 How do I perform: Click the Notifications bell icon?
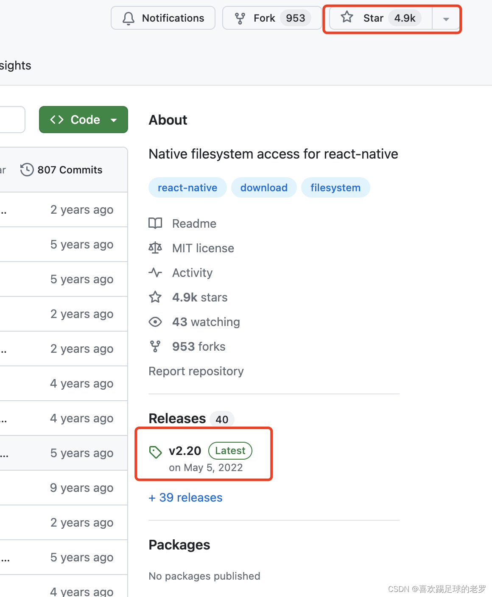(x=129, y=18)
